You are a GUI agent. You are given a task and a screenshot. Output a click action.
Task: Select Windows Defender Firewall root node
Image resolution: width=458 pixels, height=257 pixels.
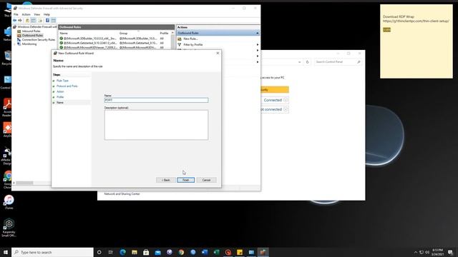pyautogui.click(x=36, y=26)
